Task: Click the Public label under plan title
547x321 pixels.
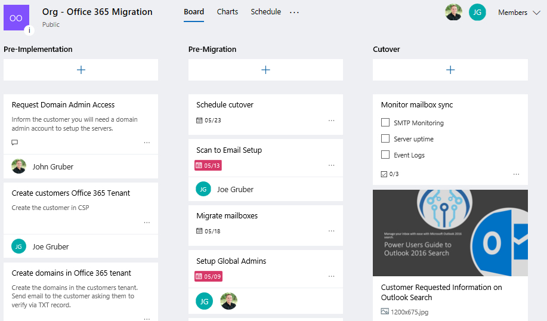Action: click(x=51, y=24)
